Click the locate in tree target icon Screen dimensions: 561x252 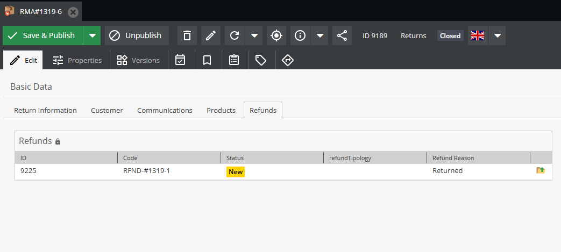(276, 35)
